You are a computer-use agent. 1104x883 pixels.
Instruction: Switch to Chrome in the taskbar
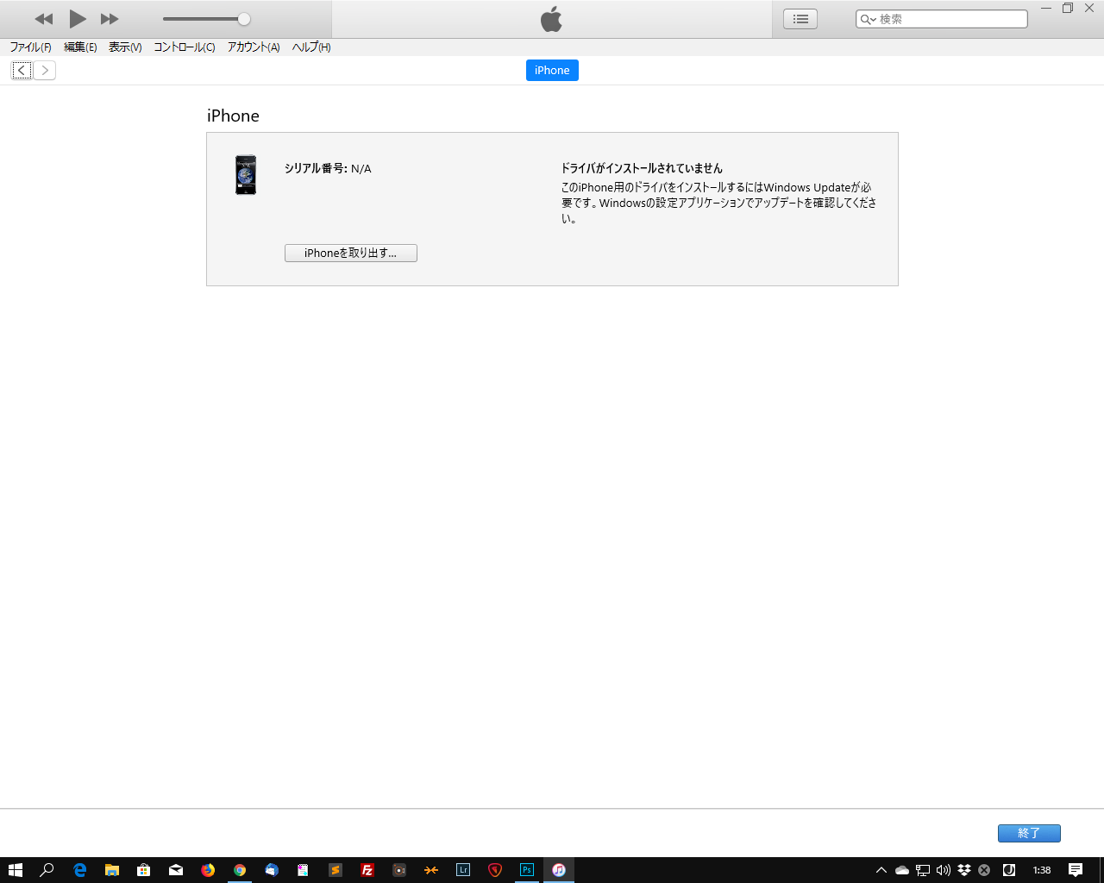[x=240, y=870]
